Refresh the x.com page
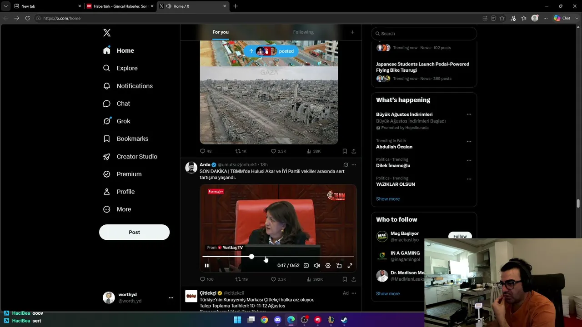The image size is (582, 327). (27, 18)
